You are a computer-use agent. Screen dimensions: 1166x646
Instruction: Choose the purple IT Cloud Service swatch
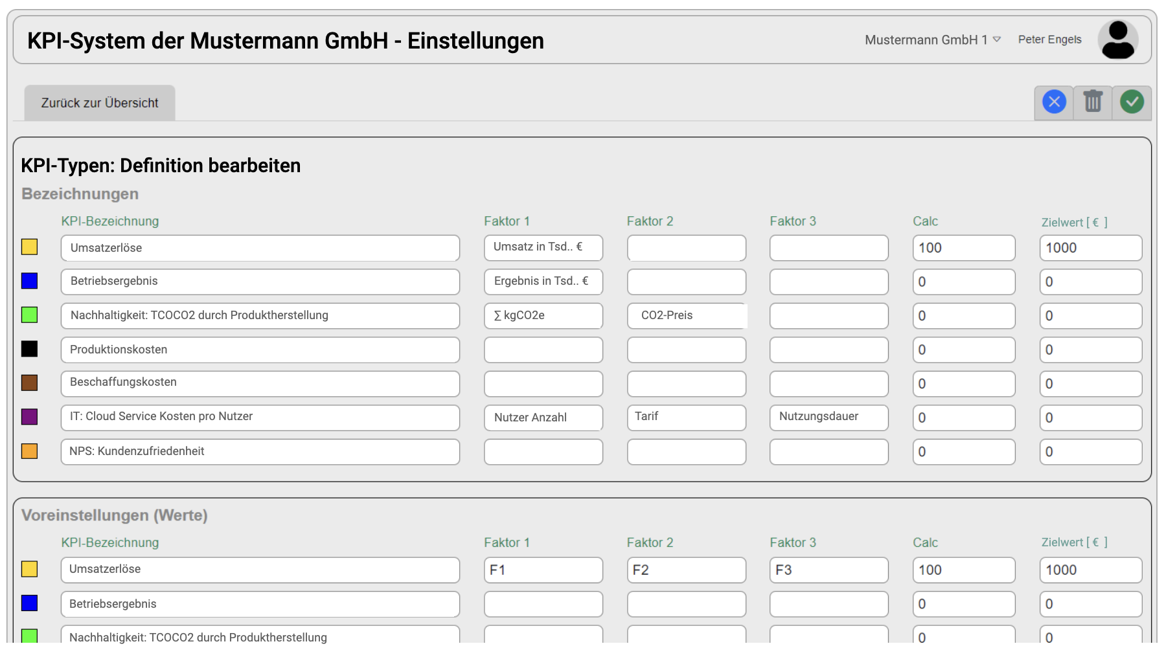click(x=29, y=417)
